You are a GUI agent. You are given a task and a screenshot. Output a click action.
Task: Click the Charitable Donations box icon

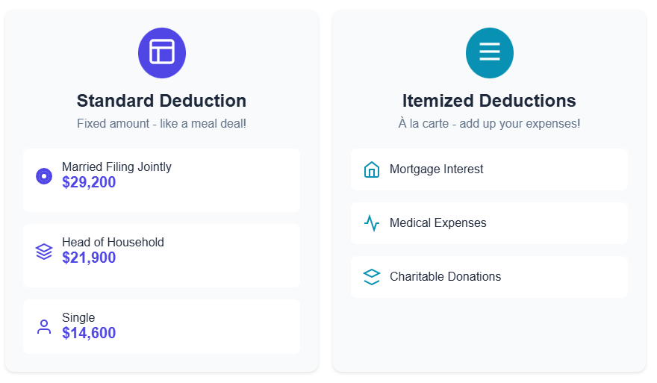tap(371, 277)
